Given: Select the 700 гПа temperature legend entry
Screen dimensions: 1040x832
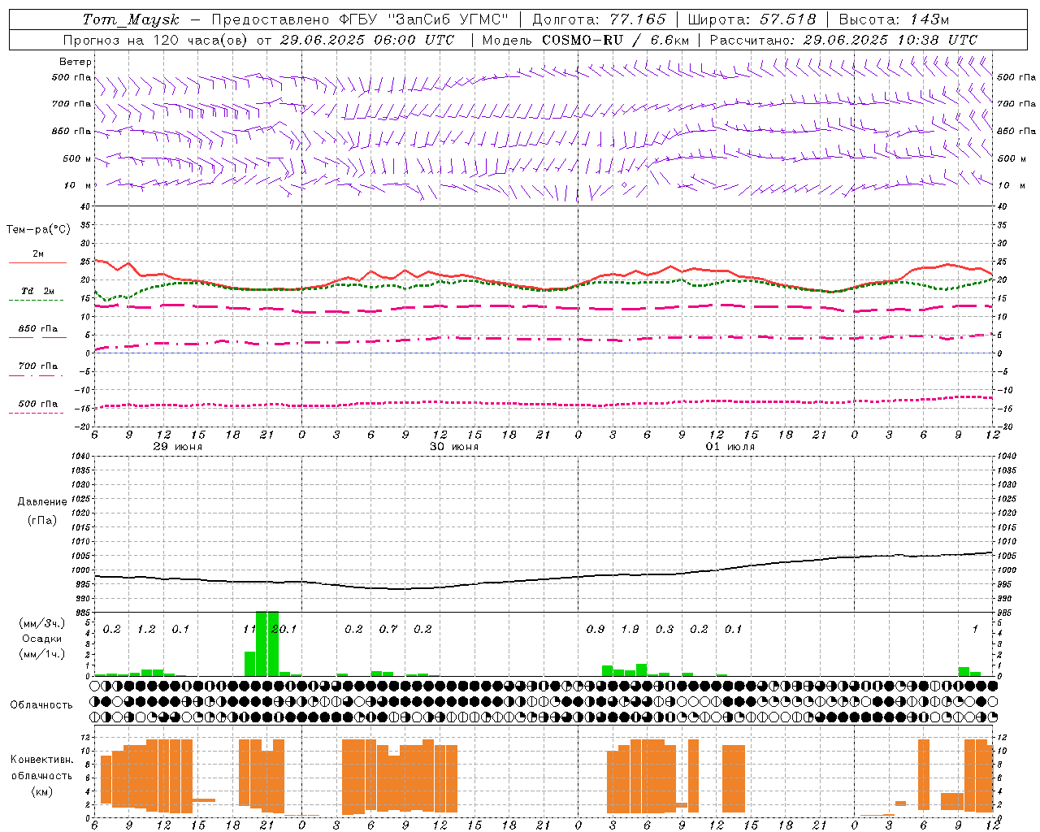Looking at the screenshot, I should pyautogui.click(x=37, y=366).
